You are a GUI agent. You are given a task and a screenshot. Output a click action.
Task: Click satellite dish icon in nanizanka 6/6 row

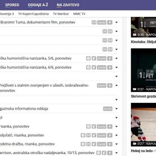94,67
